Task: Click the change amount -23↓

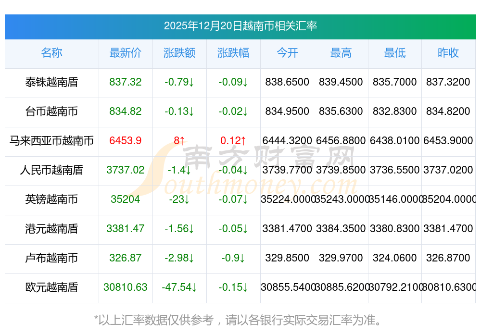Action: pyautogui.click(x=179, y=199)
